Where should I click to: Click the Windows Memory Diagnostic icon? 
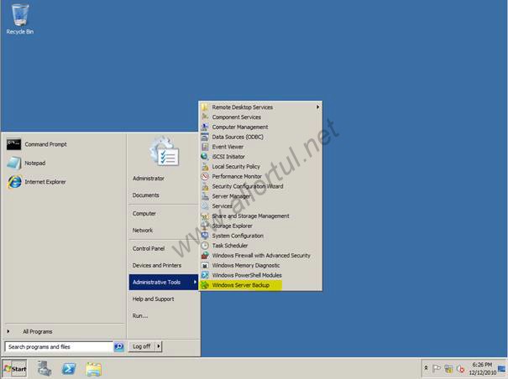point(205,265)
